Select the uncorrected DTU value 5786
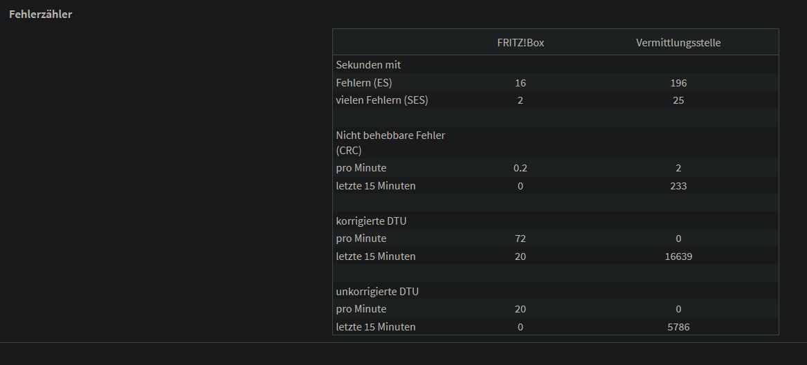 (x=678, y=327)
